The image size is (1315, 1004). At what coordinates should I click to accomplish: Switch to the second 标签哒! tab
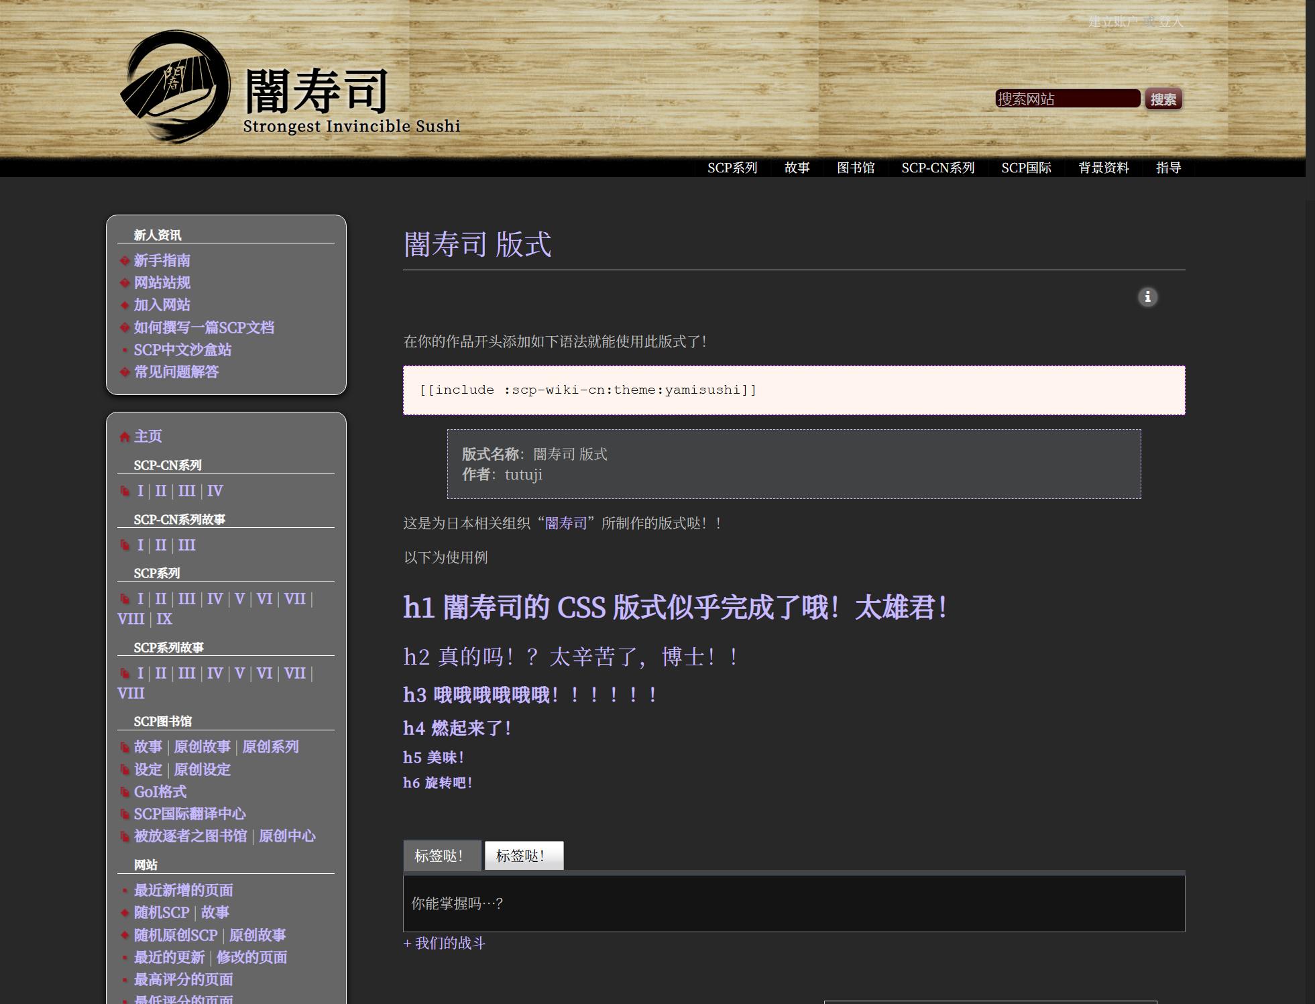(523, 856)
